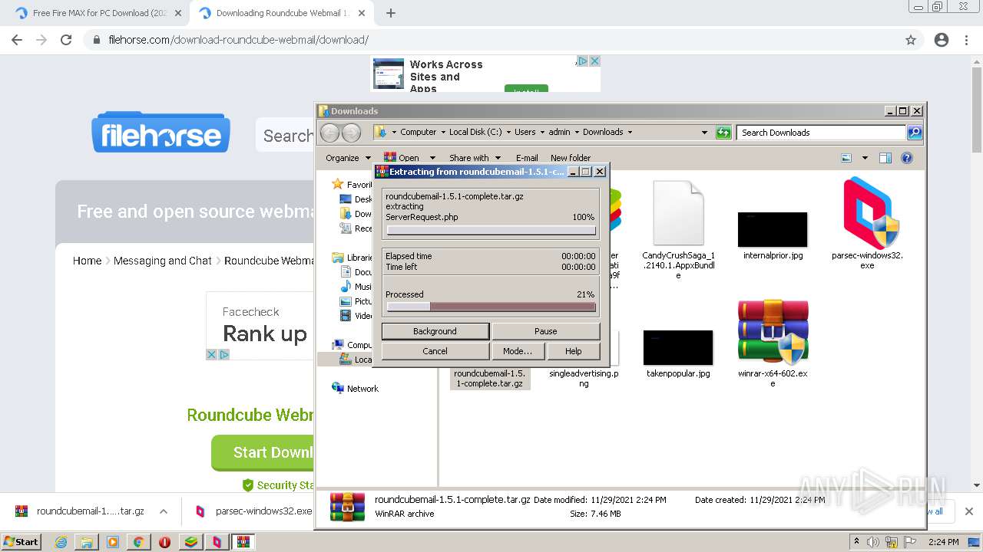Click Home breadcrumb on filehorse page
This screenshot has height=552, width=983.
pyautogui.click(x=87, y=261)
